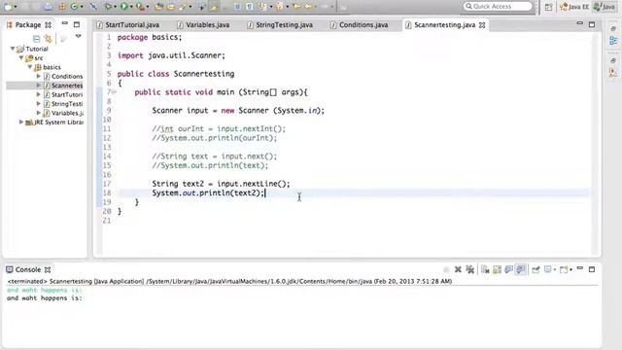Click the Display Selected Console icon
The width and height of the screenshot is (622, 350).
click(548, 270)
